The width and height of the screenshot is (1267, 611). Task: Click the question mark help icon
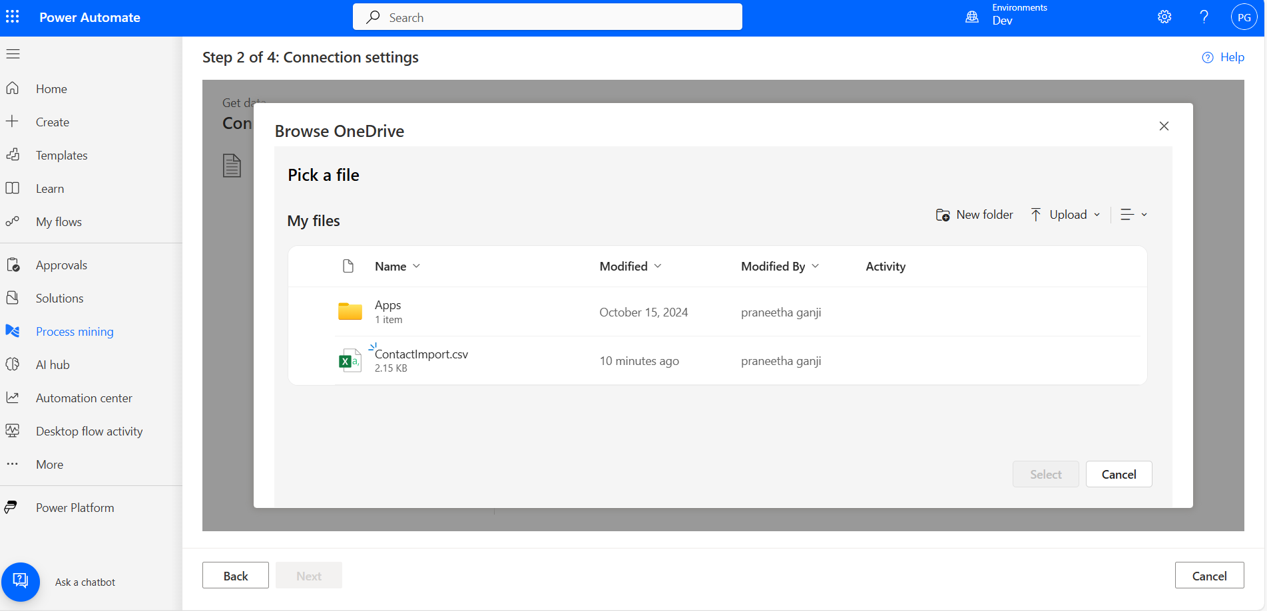(1204, 17)
